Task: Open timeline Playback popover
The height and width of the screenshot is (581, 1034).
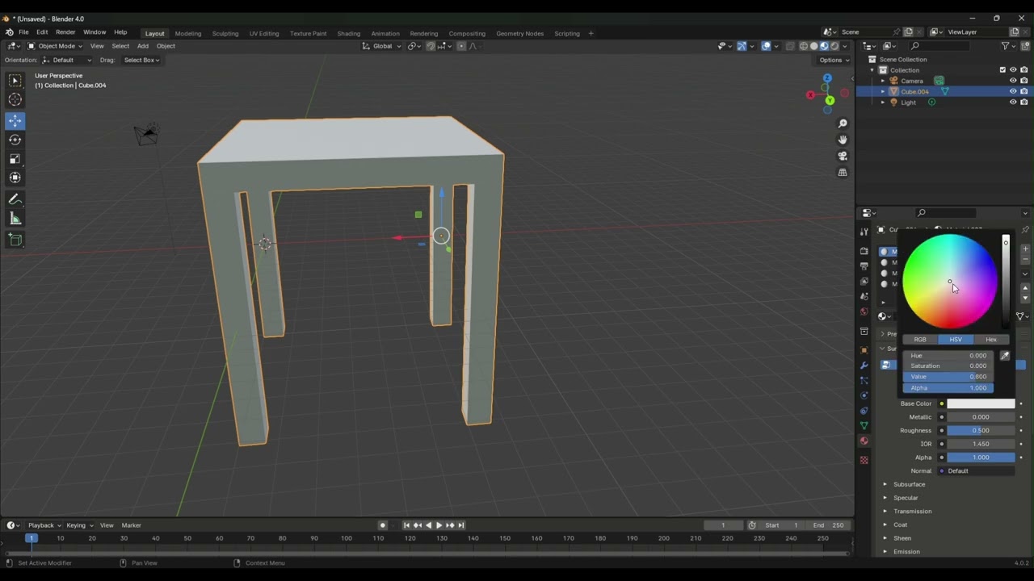Action: tap(42, 525)
